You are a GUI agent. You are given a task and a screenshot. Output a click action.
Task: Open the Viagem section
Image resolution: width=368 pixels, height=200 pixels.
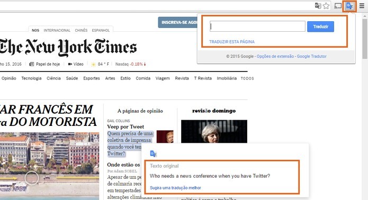point(163,78)
